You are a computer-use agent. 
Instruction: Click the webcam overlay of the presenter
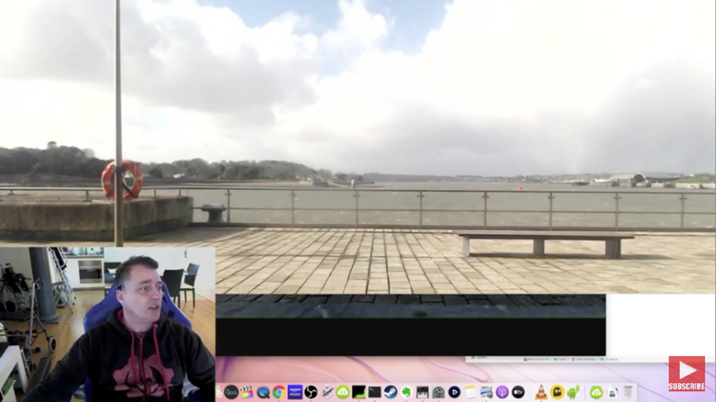[x=107, y=324]
